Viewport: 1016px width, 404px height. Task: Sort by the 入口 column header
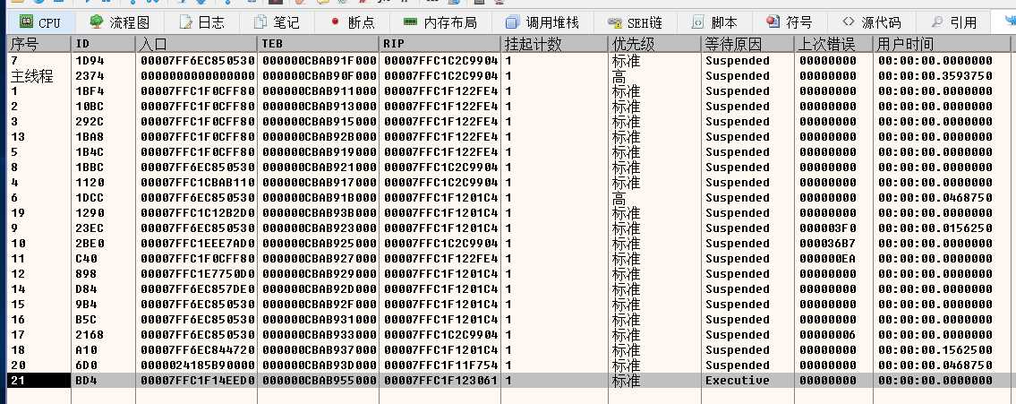click(196, 44)
